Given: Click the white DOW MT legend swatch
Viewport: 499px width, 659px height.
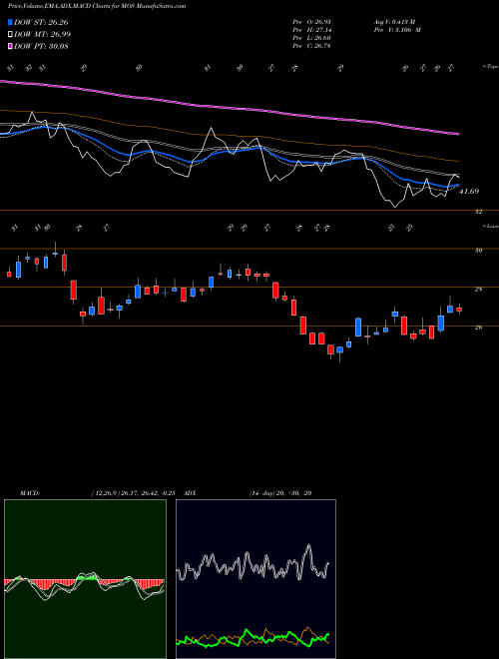Looking at the screenshot, I should pyautogui.click(x=10, y=35).
